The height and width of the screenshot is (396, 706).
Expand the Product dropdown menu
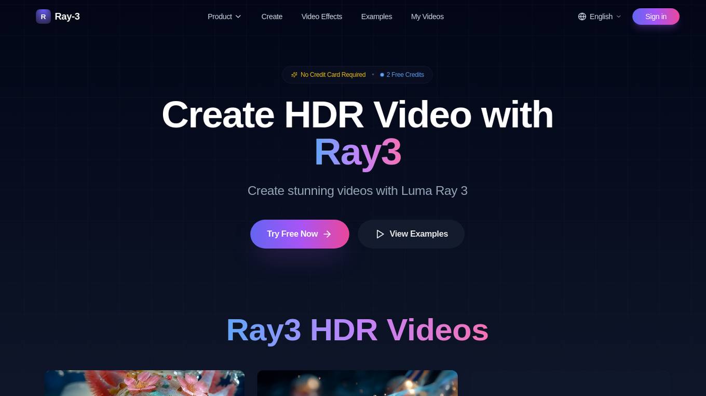[224, 17]
